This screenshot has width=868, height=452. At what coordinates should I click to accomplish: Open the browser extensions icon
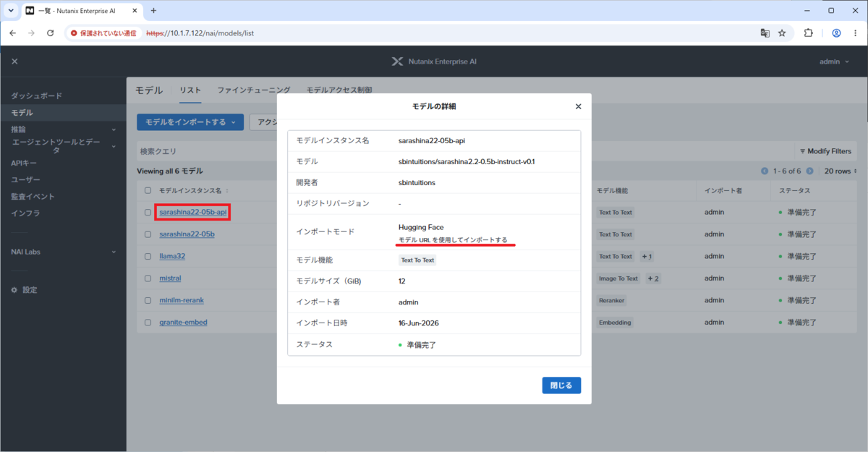pos(809,33)
